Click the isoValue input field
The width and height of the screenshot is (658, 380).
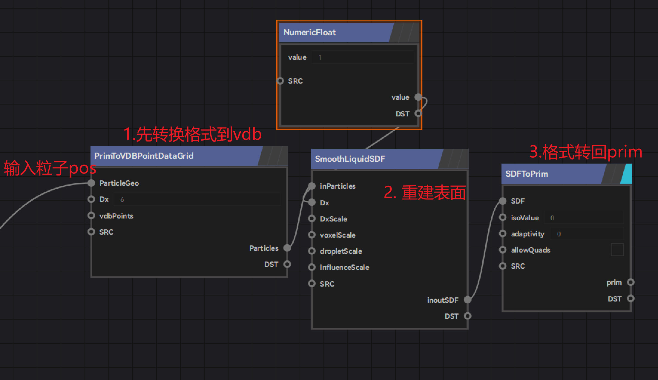click(x=584, y=218)
